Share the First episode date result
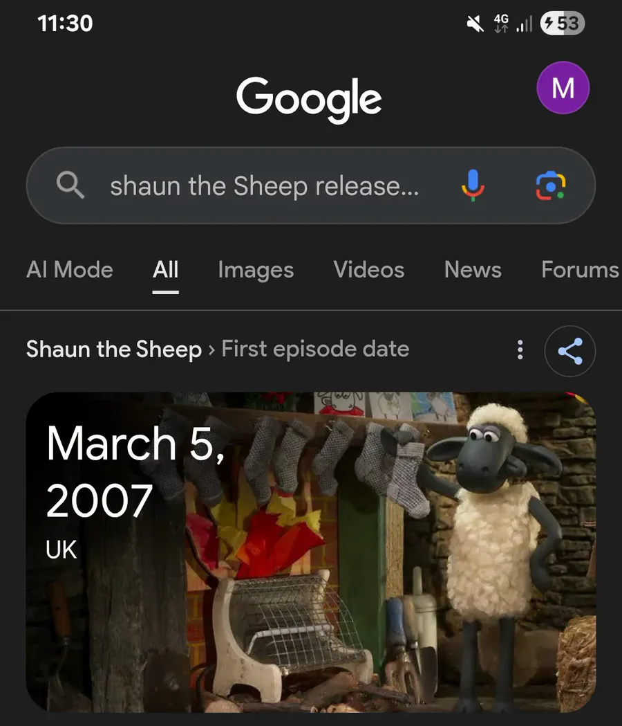The height and width of the screenshot is (726, 622). pos(569,351)
